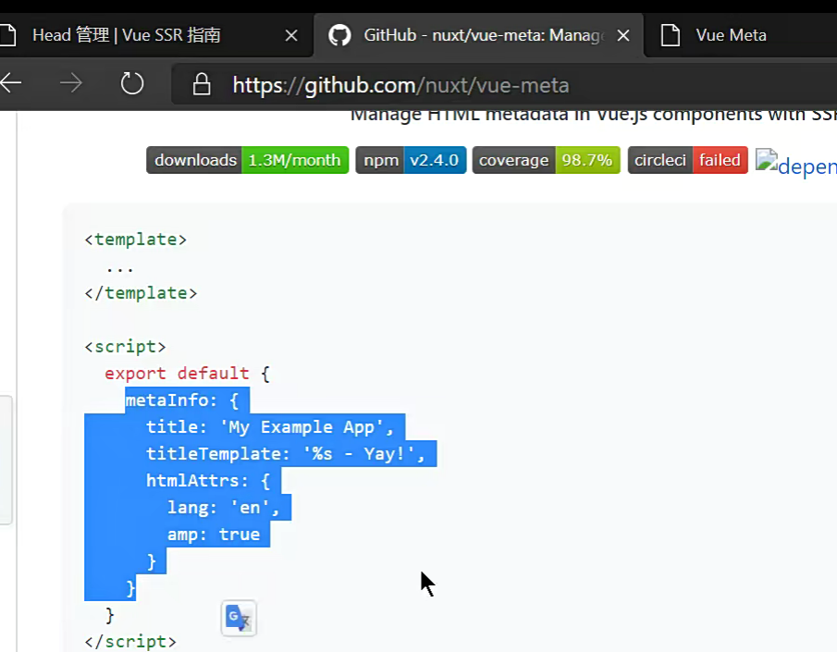Reload the page with the refresh icon
The width and height of the screenshot is (837, 652).
[131, 83]
